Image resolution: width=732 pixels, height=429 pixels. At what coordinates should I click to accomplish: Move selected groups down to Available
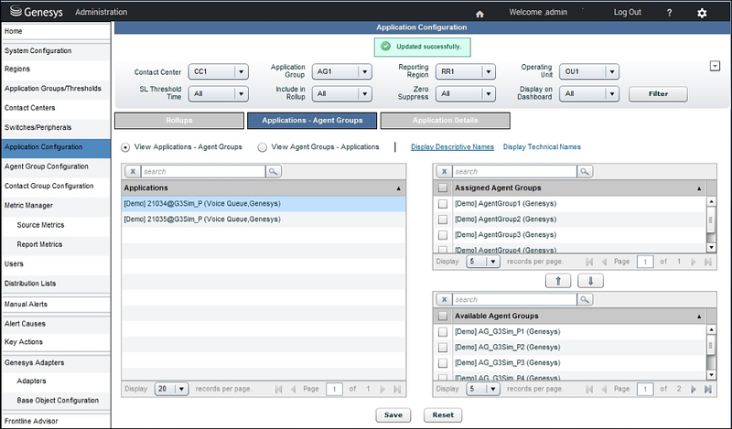click(590, 281)
